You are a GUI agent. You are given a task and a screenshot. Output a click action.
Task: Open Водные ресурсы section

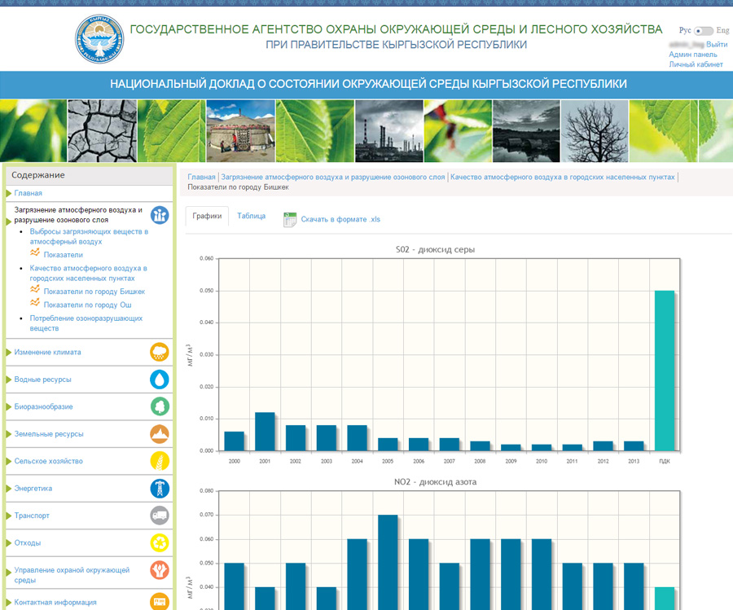tap(42, 379)
